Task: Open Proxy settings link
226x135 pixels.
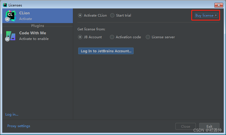Action: (19, 126)
